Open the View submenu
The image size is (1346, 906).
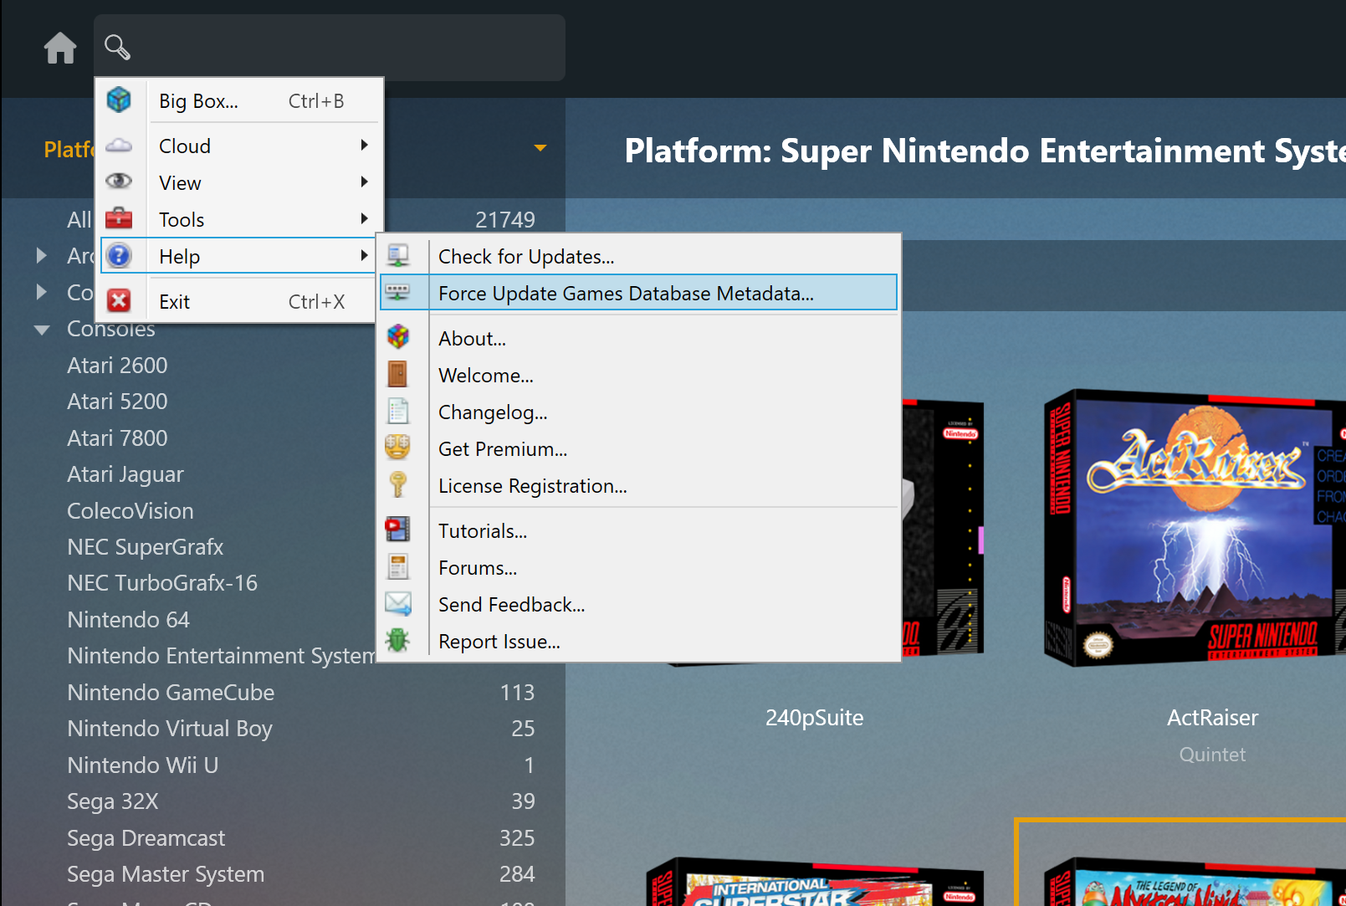click(239, 182)
